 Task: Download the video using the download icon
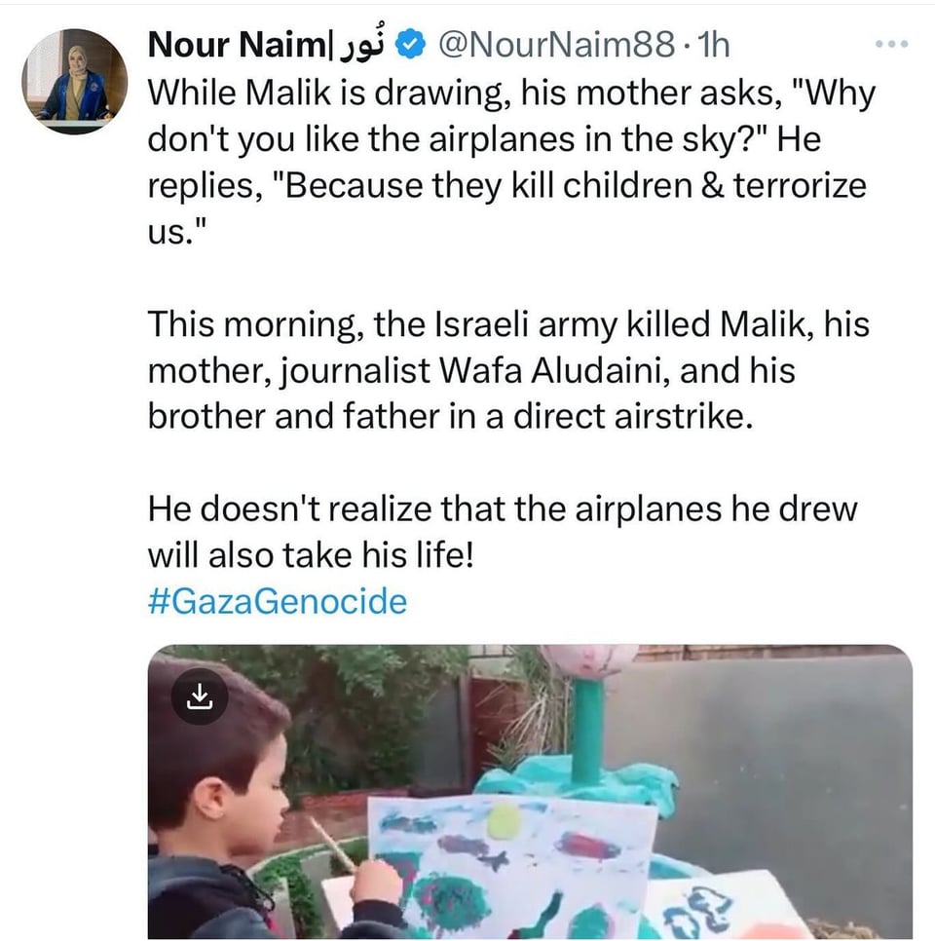click(x=199, y=696)
